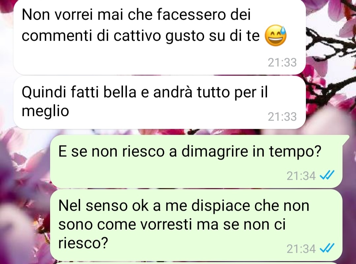
Task: Tap the pink flower wallpaper on the left
Action: point(23,181)
